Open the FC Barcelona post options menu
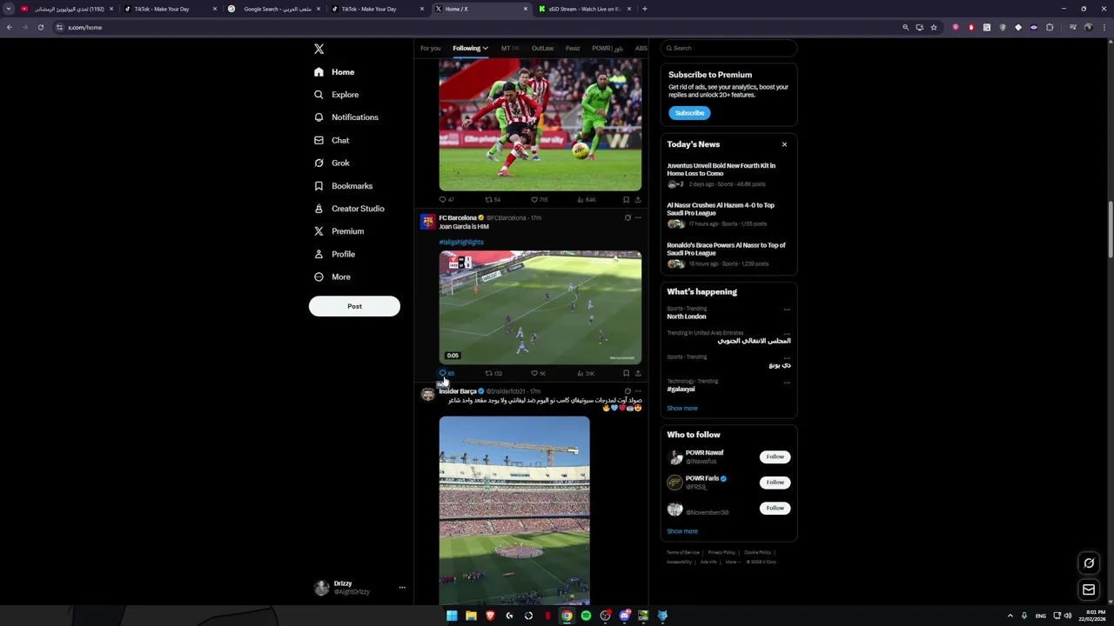The image size is (1114, 626). point(638,218)
